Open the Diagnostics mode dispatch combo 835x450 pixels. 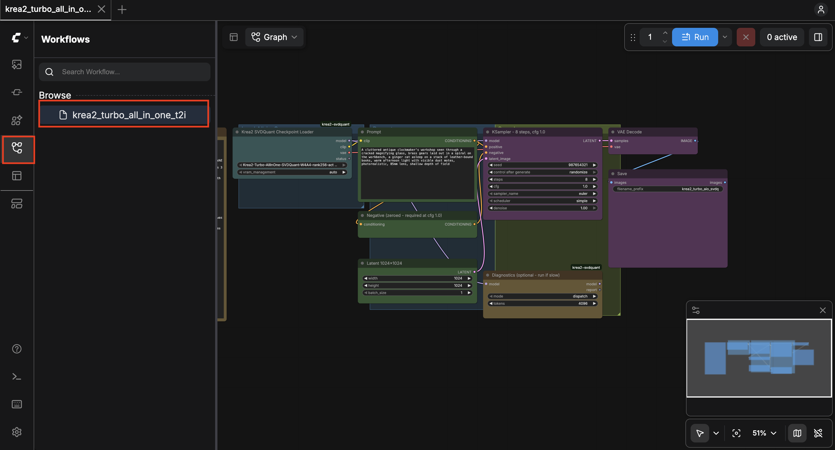pos(543,296)
